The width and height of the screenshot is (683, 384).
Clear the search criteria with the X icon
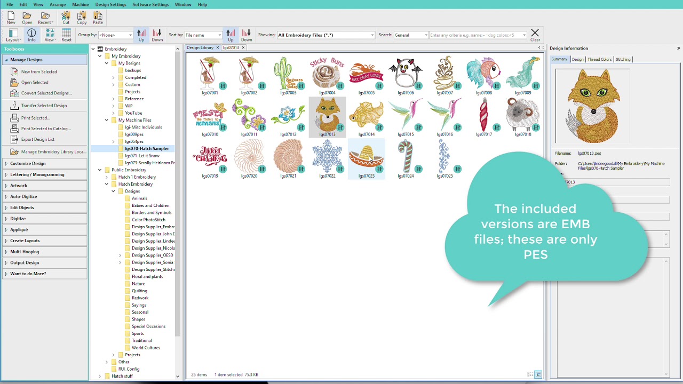click(535, 33)
